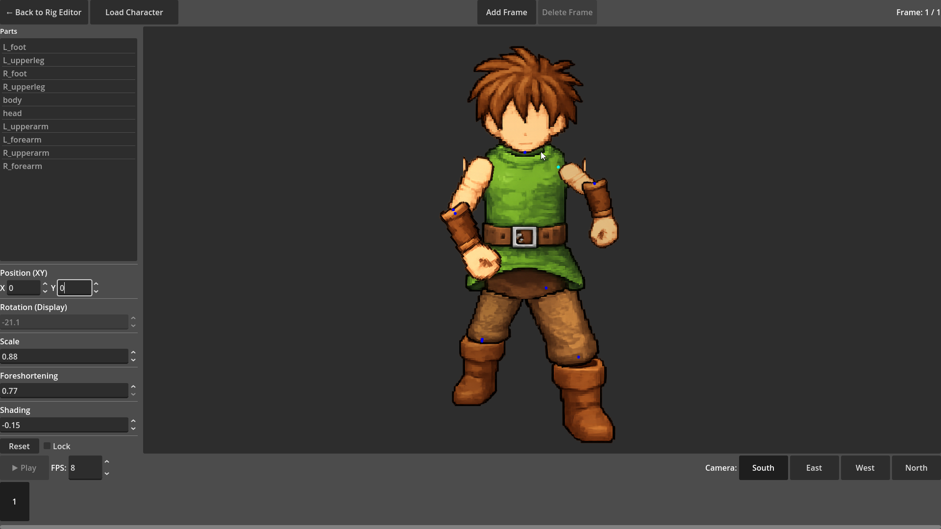Image resolution: width=941 pixels, height=529 pixels.
Task: Click the Scale input field
Action: 64,357
